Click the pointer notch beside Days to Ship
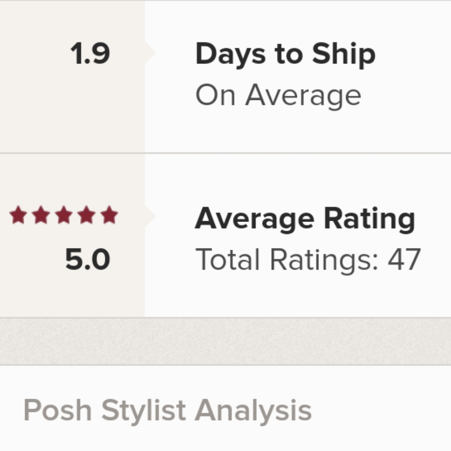Viewport: 451px width, 451px height. [x=150, y=53]
